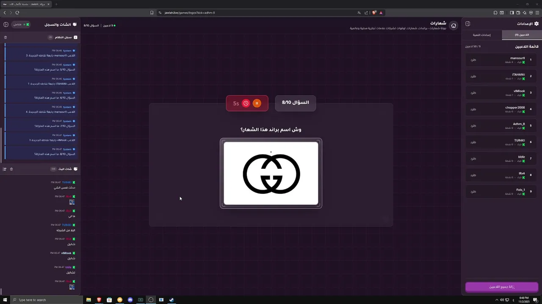The width and height of the screenshot is (542, 304).
Task: Open File Explorer from taskbar
Action: coord(88,300)
